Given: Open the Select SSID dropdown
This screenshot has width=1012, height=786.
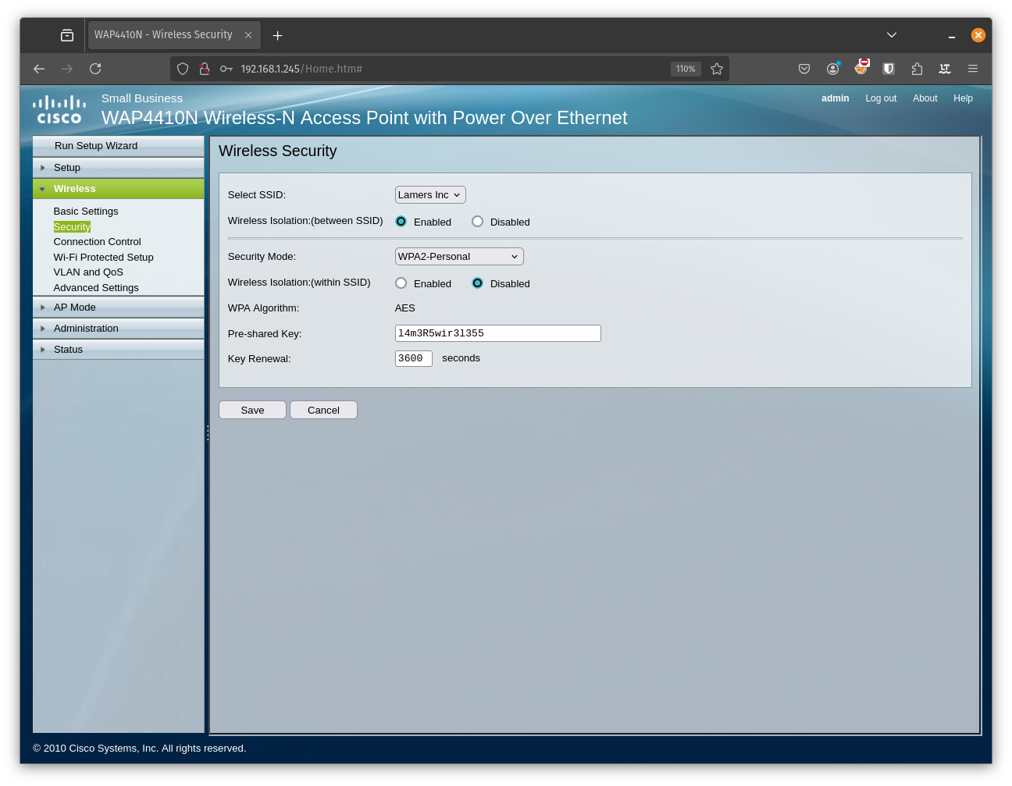Looking at the screenshot, I should click(429, 195).
